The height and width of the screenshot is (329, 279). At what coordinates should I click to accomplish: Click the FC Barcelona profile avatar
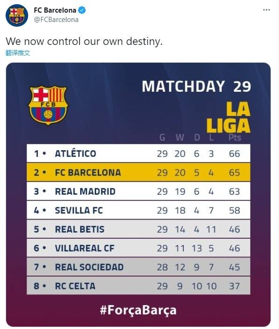tap(17, 15)
